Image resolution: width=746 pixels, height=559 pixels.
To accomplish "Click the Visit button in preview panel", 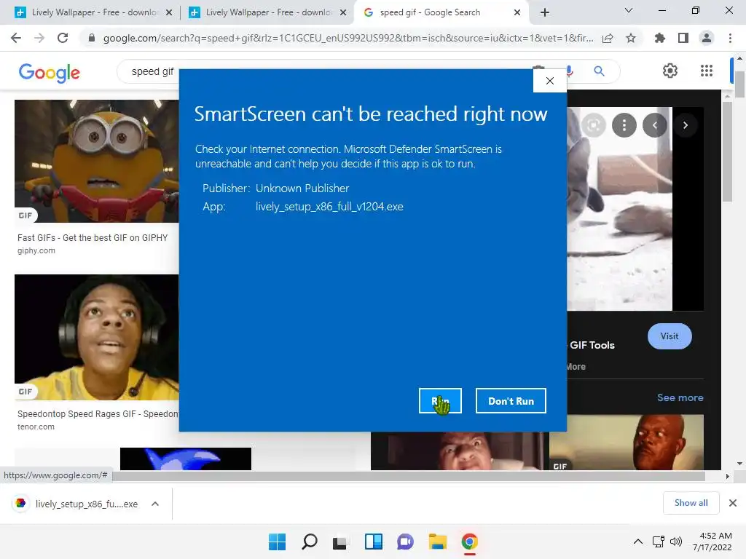I will point(670,336).
